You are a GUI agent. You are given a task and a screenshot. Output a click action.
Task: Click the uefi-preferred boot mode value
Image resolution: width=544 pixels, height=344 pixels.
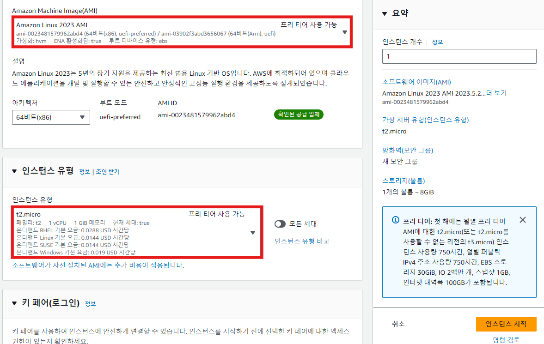(120, 117)
